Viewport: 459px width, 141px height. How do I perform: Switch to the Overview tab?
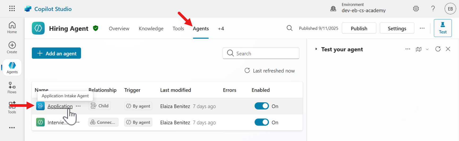pos(119,29)
